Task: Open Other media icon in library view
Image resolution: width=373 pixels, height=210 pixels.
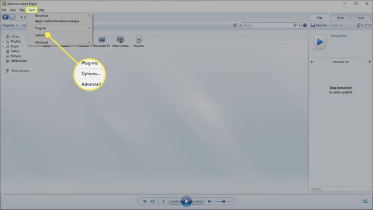Action: tap(121, 42)
